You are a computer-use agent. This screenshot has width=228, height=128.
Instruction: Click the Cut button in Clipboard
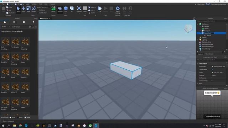point(9,10)
